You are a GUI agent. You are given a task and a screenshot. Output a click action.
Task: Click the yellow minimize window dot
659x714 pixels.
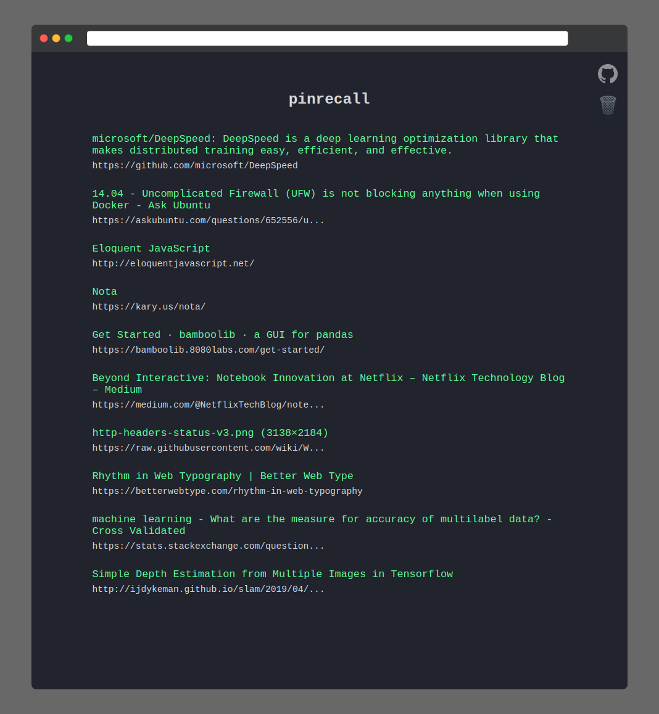pyautogui.click(x=56, y=38)
